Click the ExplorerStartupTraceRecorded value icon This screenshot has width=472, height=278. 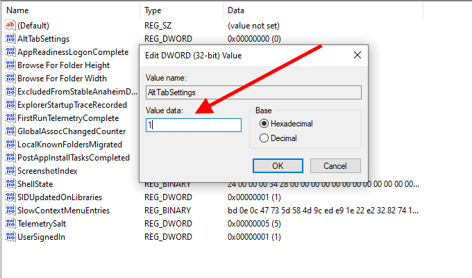10,104
